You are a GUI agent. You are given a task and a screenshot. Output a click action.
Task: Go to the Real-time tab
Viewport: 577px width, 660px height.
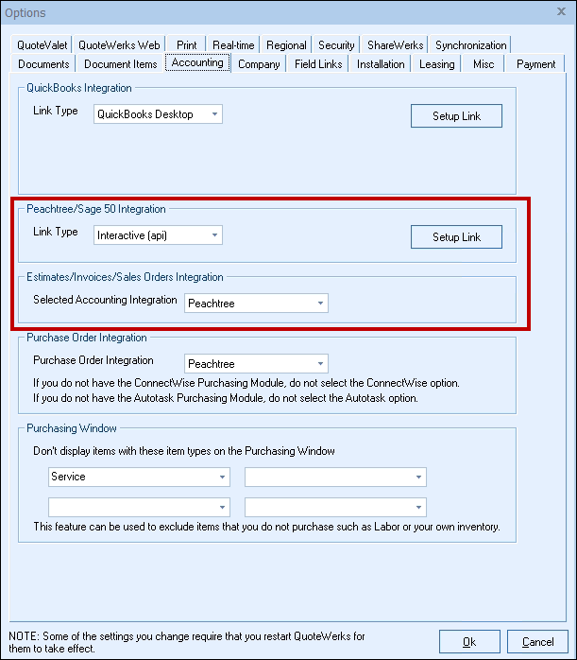233,44
